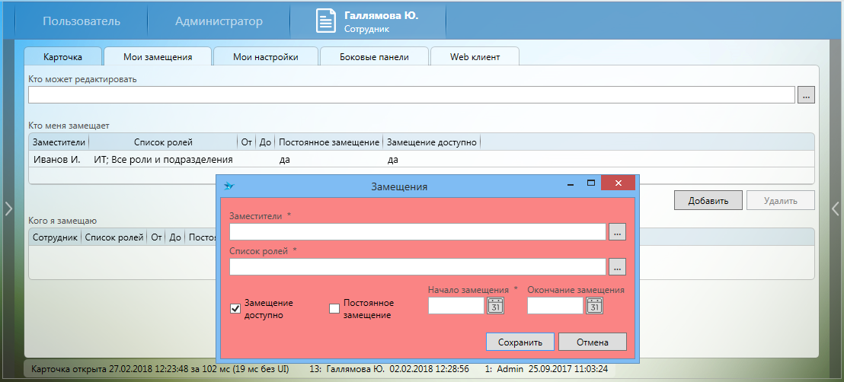Click the employee document icon in header

(x=326, y=21)
